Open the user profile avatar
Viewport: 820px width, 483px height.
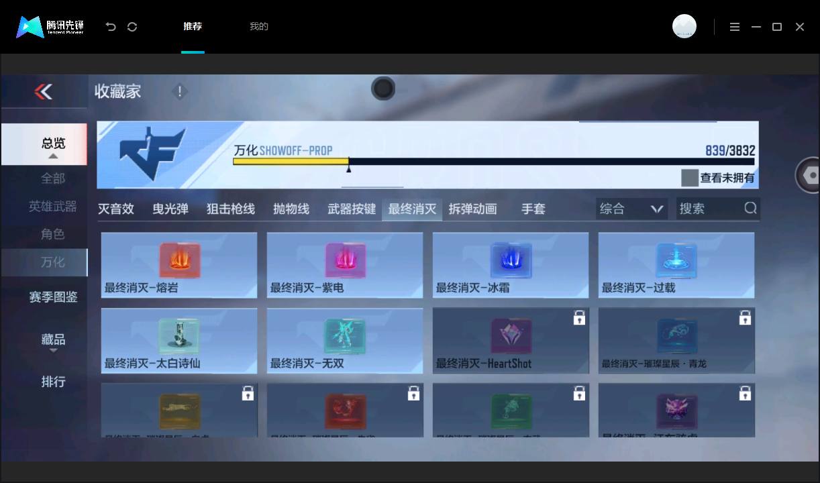point(684,26)
